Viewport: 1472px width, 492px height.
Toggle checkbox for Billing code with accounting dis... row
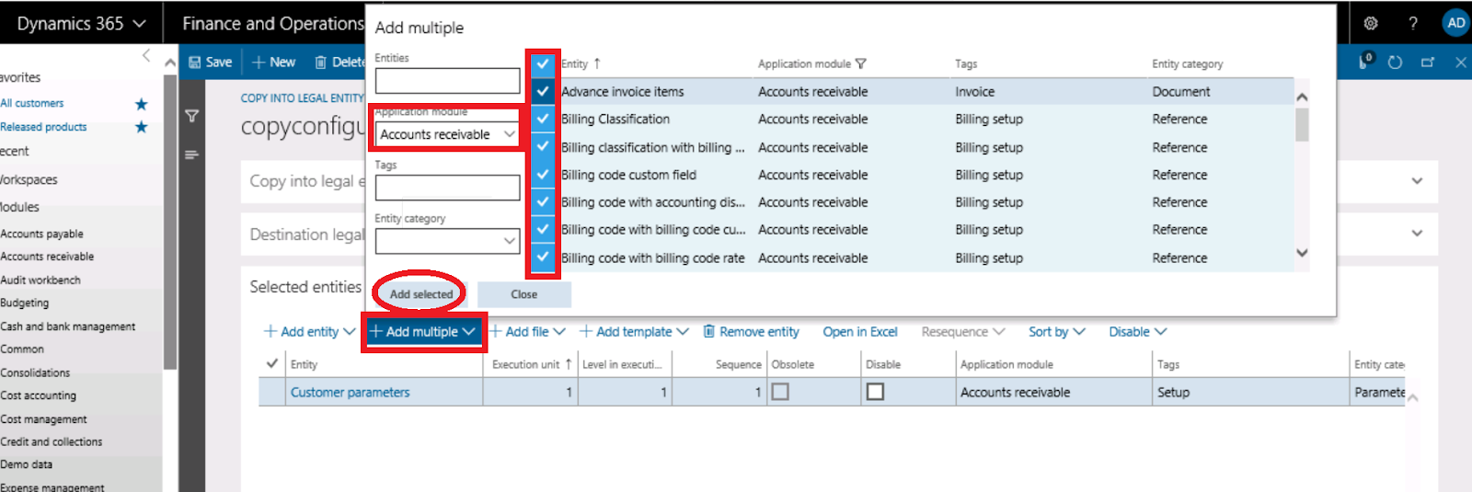click(543, 201)
